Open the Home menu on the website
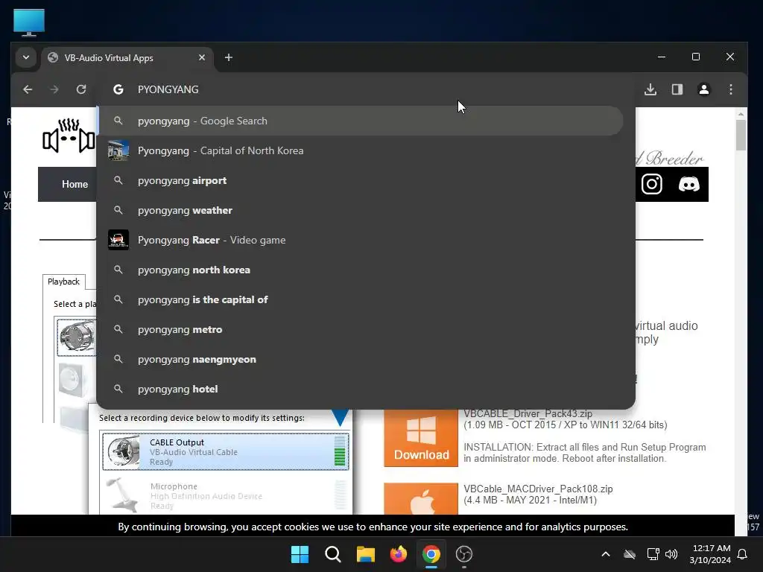This screenshot has height=572, width=763. coord(75,185)
